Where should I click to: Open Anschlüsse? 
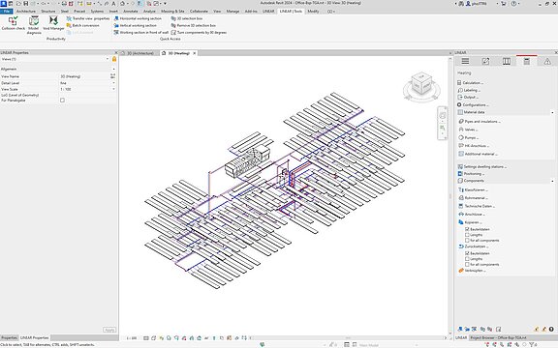point(472,215)
